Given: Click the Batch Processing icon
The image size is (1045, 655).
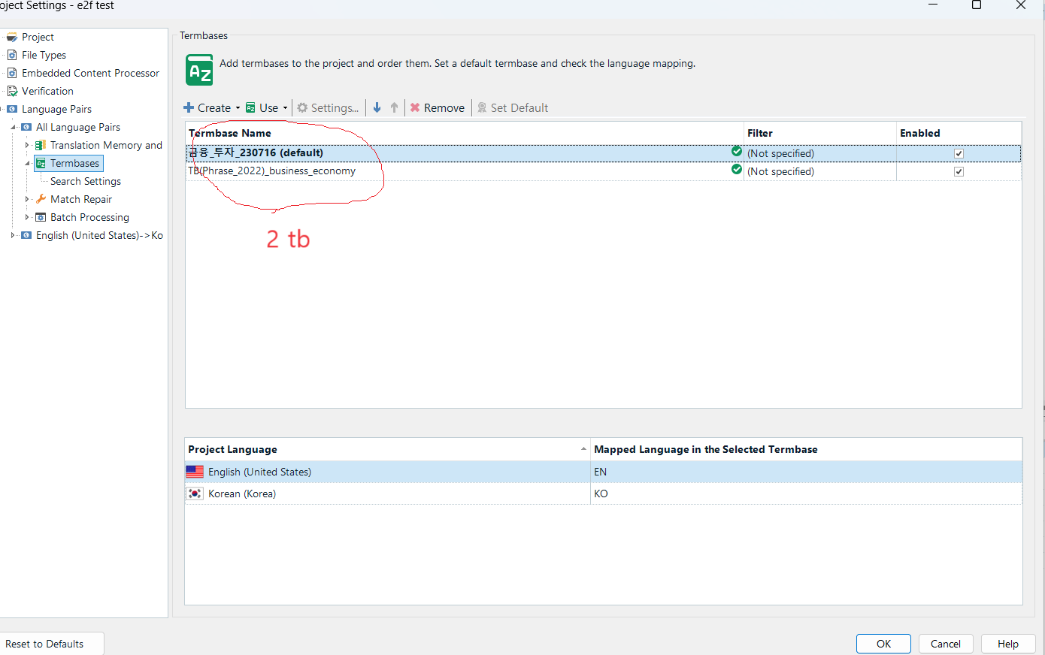Looking at the screenshot, I should [x=41, y=217].
